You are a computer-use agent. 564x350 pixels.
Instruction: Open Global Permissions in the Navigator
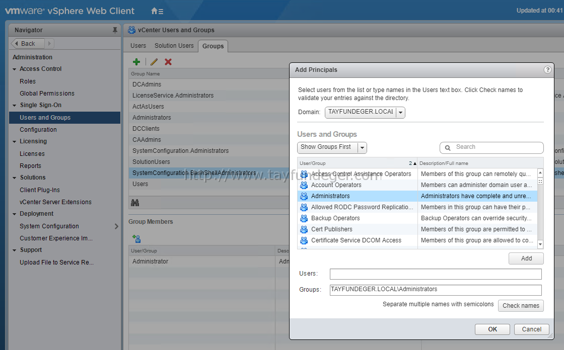click(47, 94)
